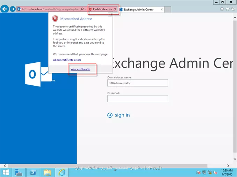Click the View certificates link
237x177 pixels.
[x=80, y=69]
